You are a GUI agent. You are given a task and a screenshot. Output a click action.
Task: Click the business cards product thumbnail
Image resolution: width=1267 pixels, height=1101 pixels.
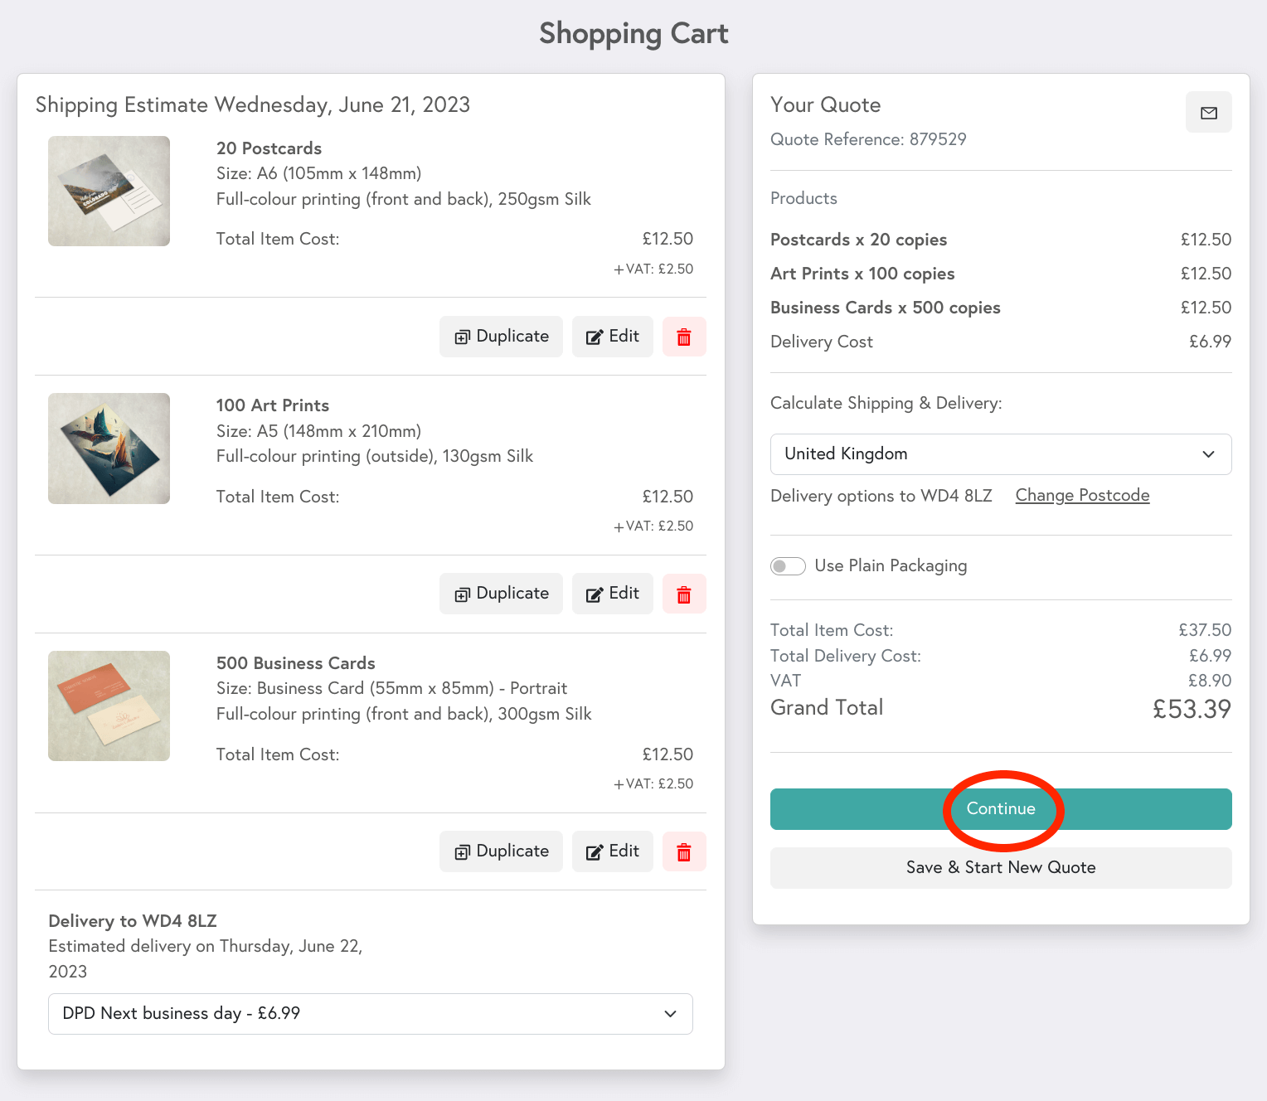pyautogui.click(x=109, y=706)
